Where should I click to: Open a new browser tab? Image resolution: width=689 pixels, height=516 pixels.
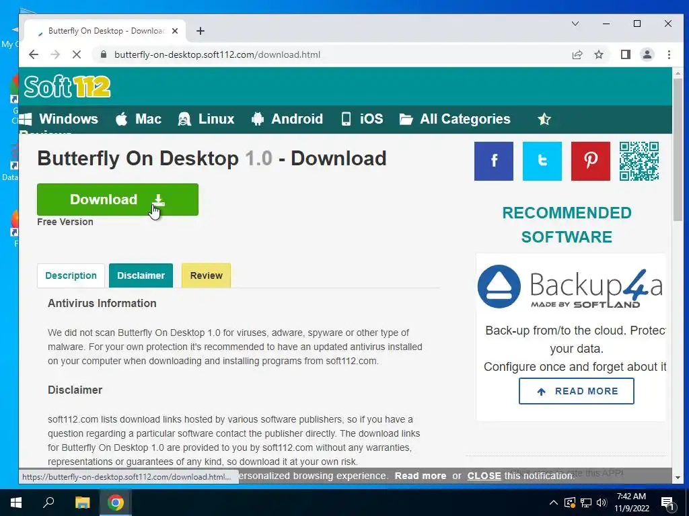pos(201,31)
